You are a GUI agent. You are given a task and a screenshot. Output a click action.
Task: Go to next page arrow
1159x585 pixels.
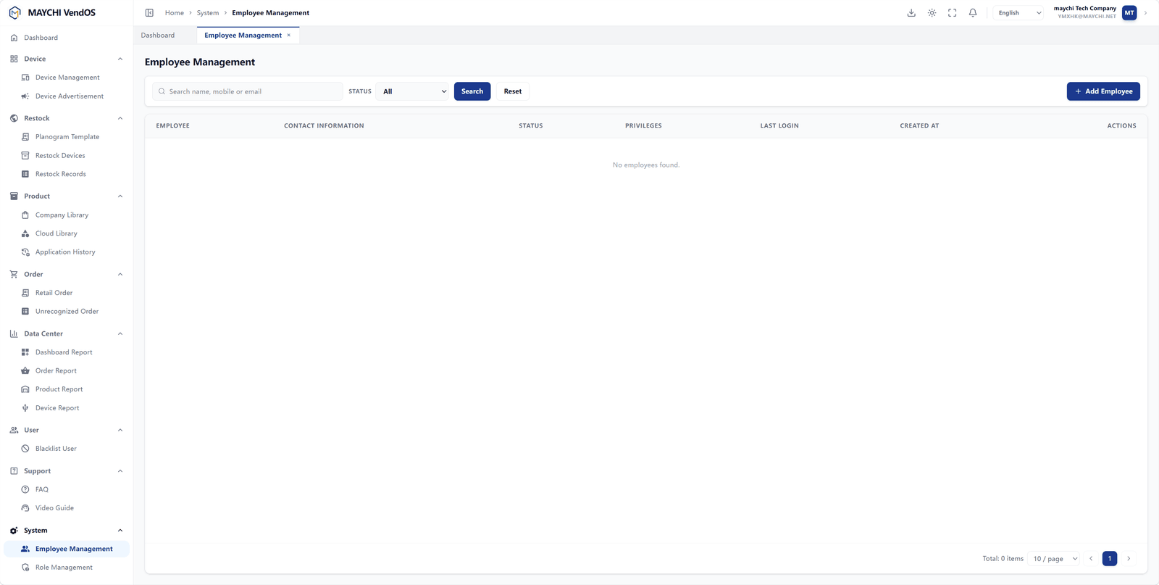coord(1129,559)
